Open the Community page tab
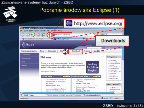The width and height of the screenshot is (144, 108). (52, 51)
